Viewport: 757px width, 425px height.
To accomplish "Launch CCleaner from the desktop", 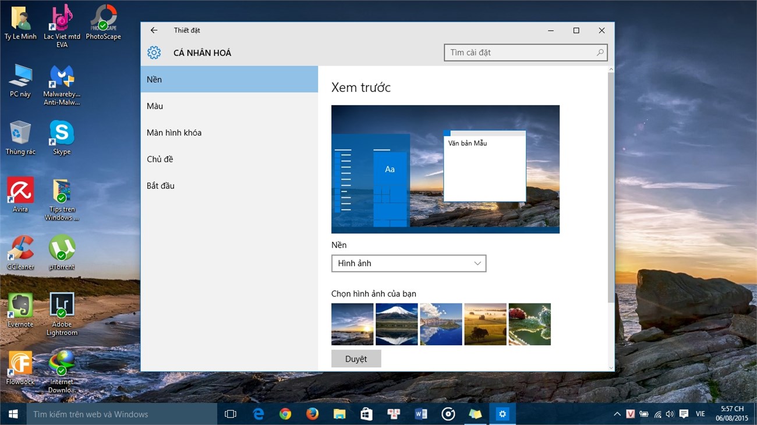I will [20, 247].
